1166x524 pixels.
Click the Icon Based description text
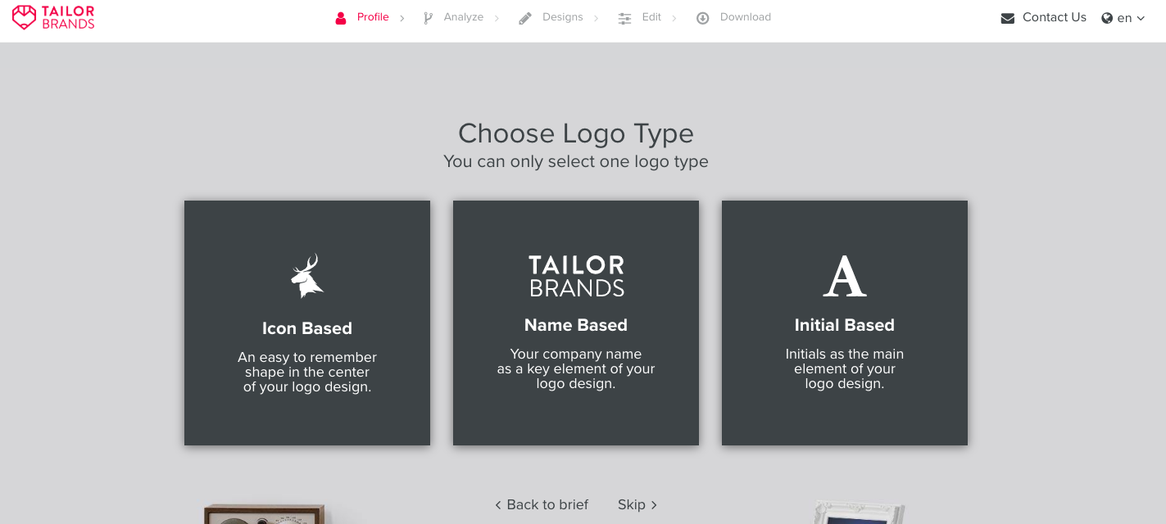coord(307,373)
